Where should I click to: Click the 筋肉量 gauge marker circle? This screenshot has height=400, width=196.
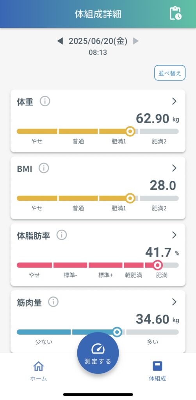117,332
